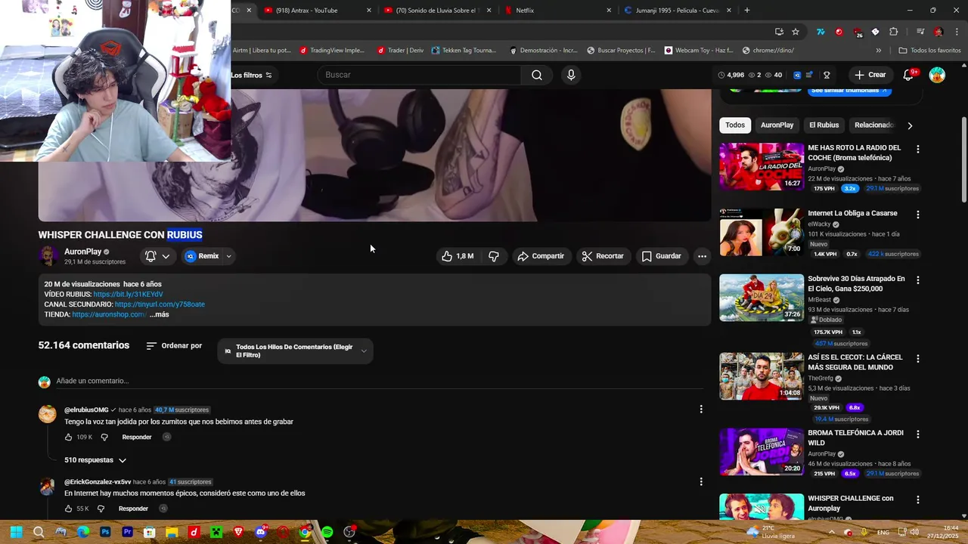Open the bit.ly VÍDEO RUBIUS link
The image size is (968, 544).
128,295
